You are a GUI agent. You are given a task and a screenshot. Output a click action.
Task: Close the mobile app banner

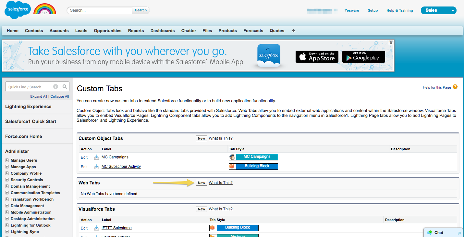pyautogui.click(x=391, y=43)
